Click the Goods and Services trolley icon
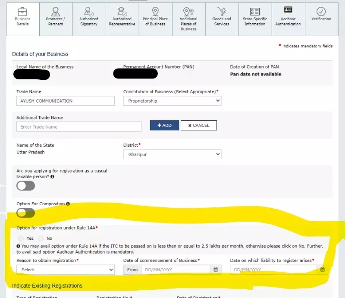 coord(222,11)
